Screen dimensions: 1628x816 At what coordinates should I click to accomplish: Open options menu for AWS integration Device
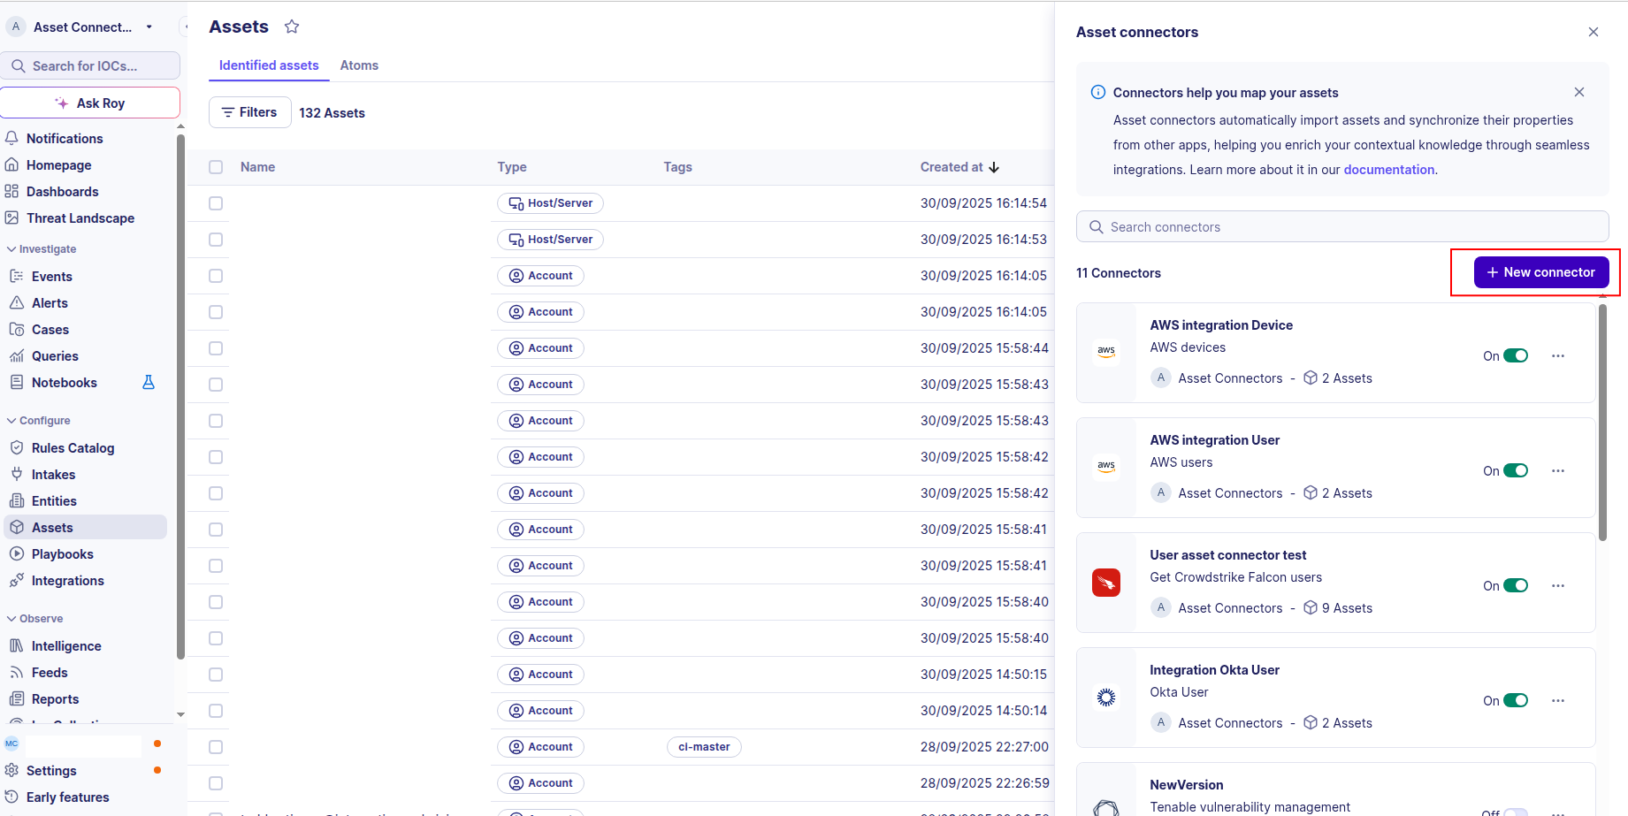(1557, 356)
